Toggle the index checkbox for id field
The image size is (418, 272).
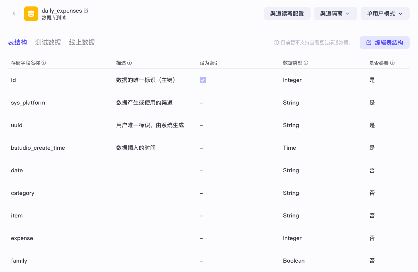coord(203,80)
